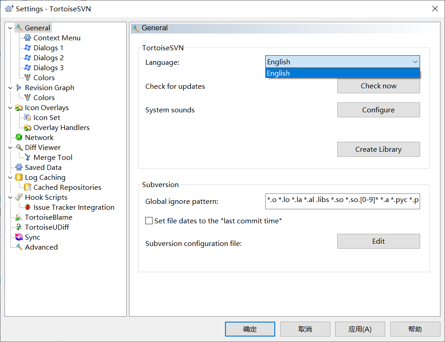
Task: Click the Advanced wrench icon
Action: tap(19, 247)
